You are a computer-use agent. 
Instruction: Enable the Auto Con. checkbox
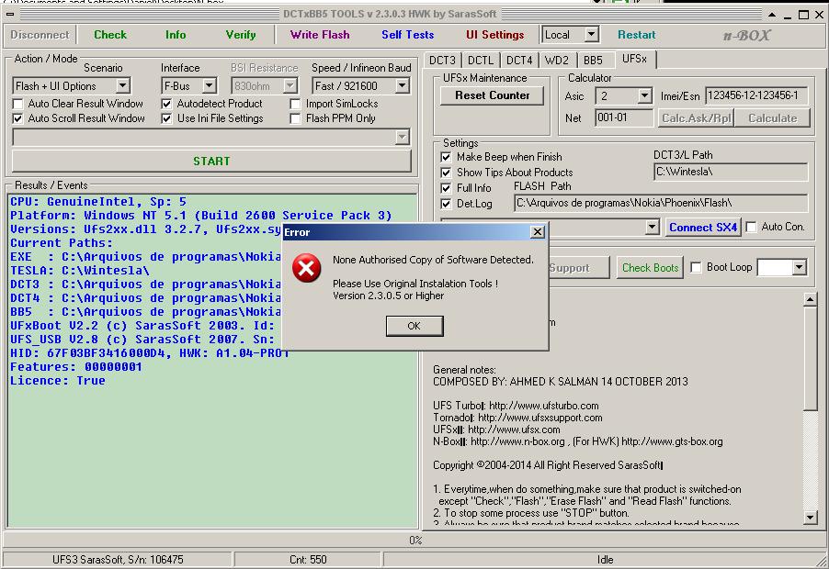click(751, 227)
